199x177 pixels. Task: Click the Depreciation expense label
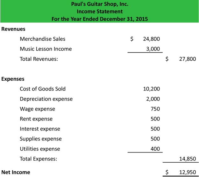click(x=46, y=99)
